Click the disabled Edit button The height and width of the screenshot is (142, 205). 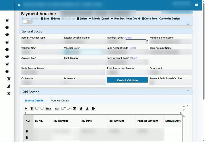[35, 19]
